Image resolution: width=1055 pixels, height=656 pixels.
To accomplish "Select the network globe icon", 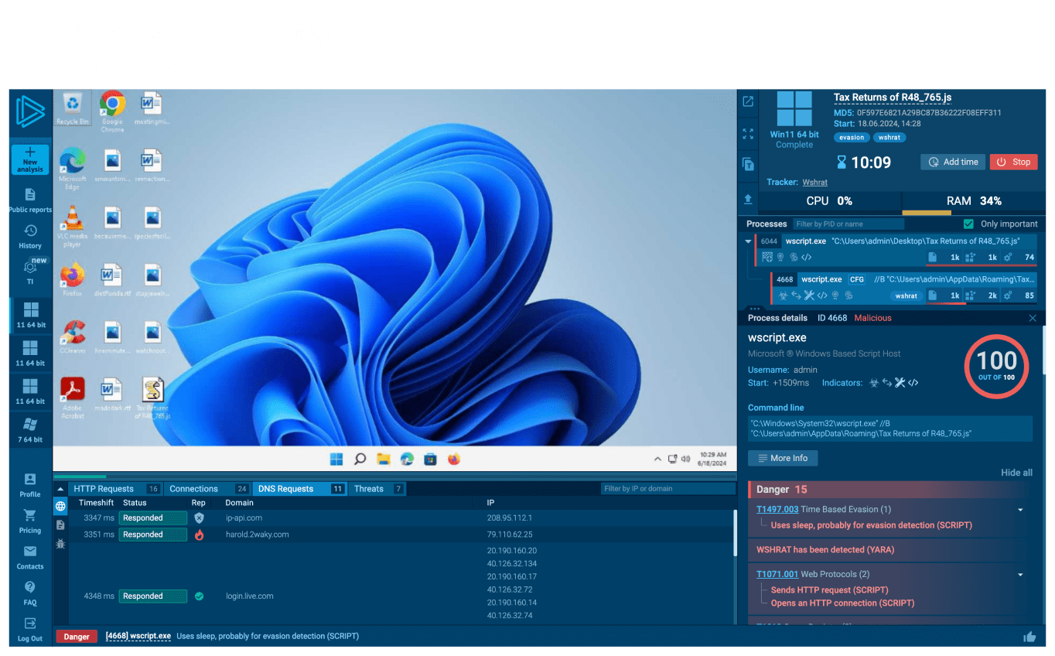I will pyautogui.click(x=60, y=507).
